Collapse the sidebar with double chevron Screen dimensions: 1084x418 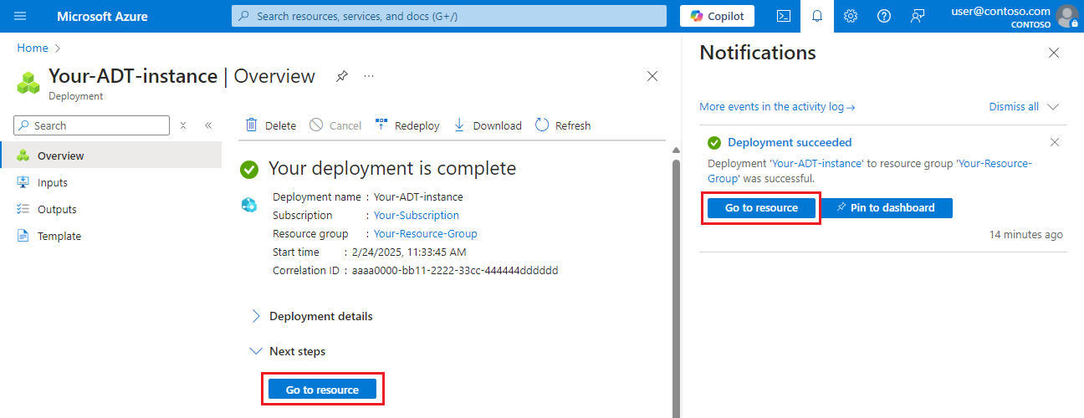pyautogui.click(x=208, y=125)
